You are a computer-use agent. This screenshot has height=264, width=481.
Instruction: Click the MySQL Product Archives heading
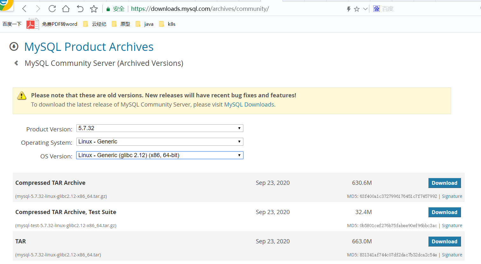point(89,47)
